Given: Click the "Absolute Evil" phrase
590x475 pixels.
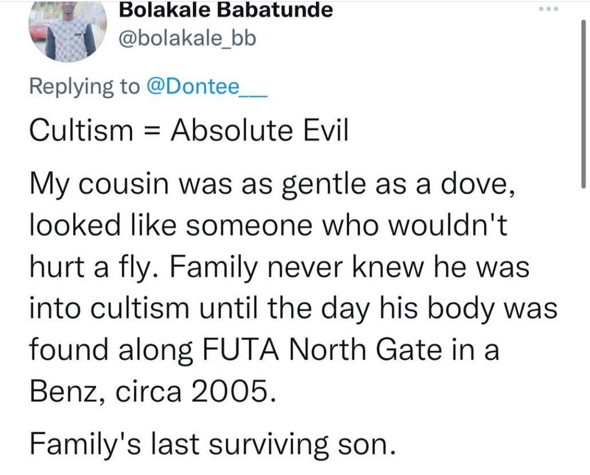Looking at the screenshot, I should tap(259, 131).
